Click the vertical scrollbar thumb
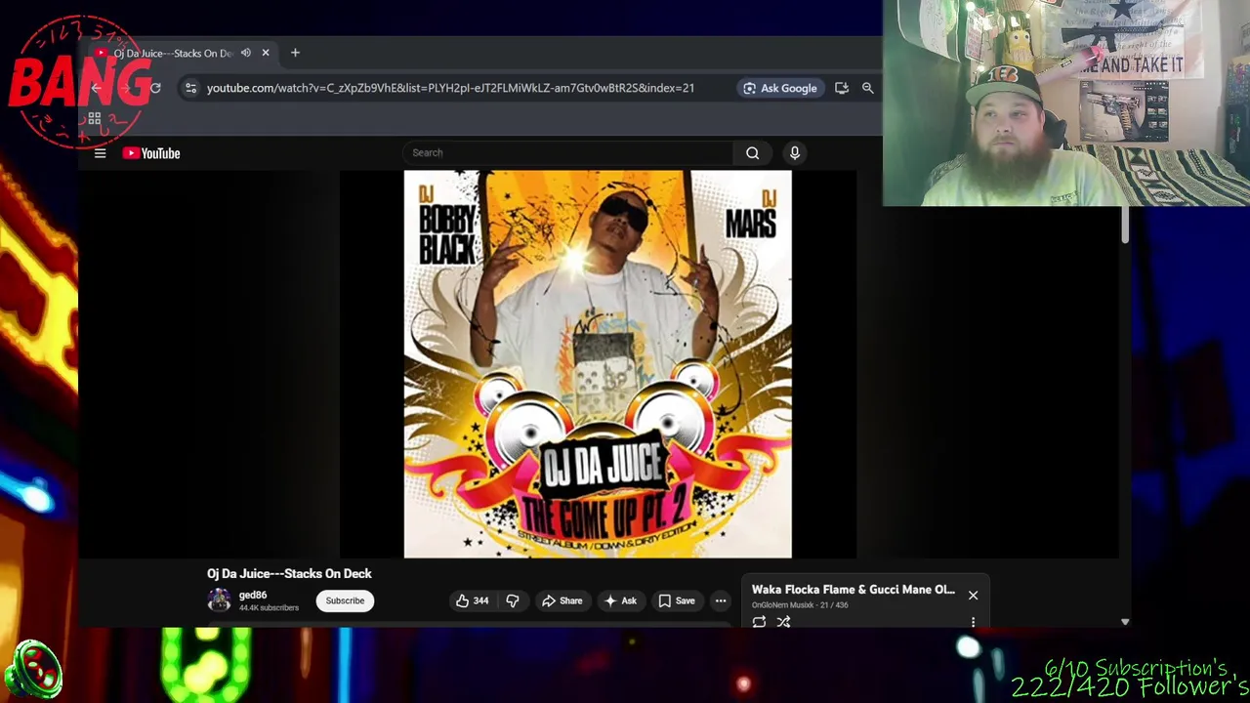Screen dimensions: 1250x703 pyautogui.click(x=1125, y=224)
